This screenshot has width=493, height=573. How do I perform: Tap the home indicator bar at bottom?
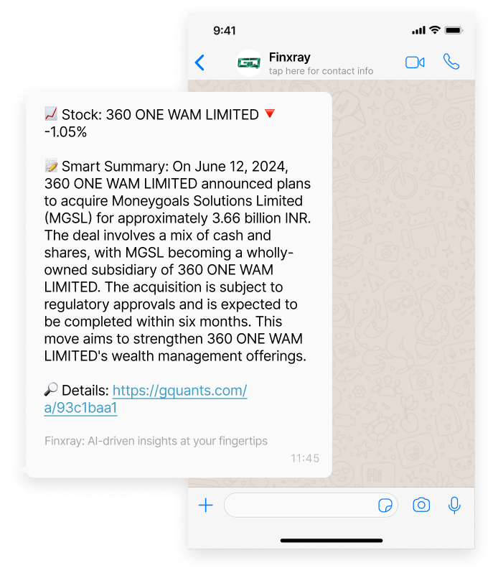(332, 541)
